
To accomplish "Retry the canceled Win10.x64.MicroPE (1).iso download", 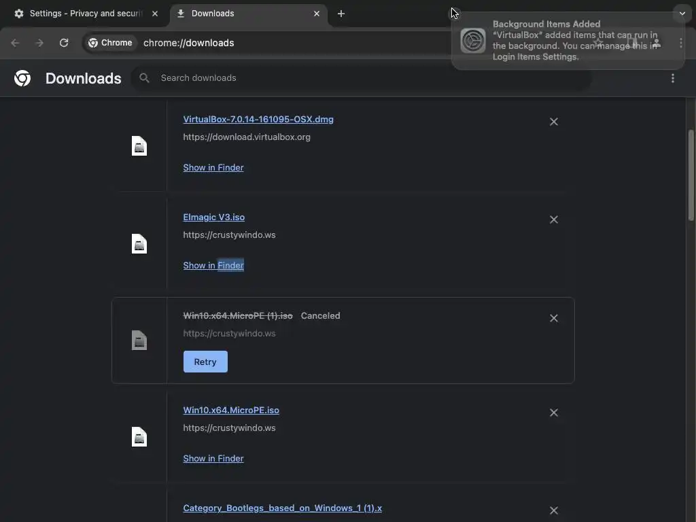I will coord(205,362).
